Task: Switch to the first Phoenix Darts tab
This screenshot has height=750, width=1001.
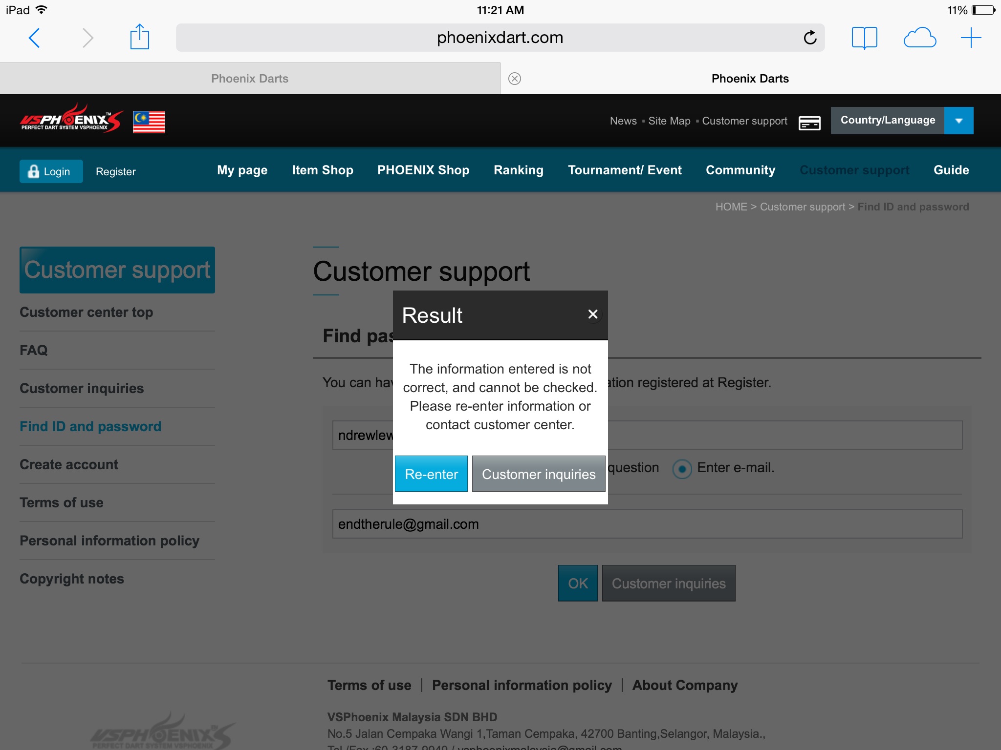Action: point(250,79)
